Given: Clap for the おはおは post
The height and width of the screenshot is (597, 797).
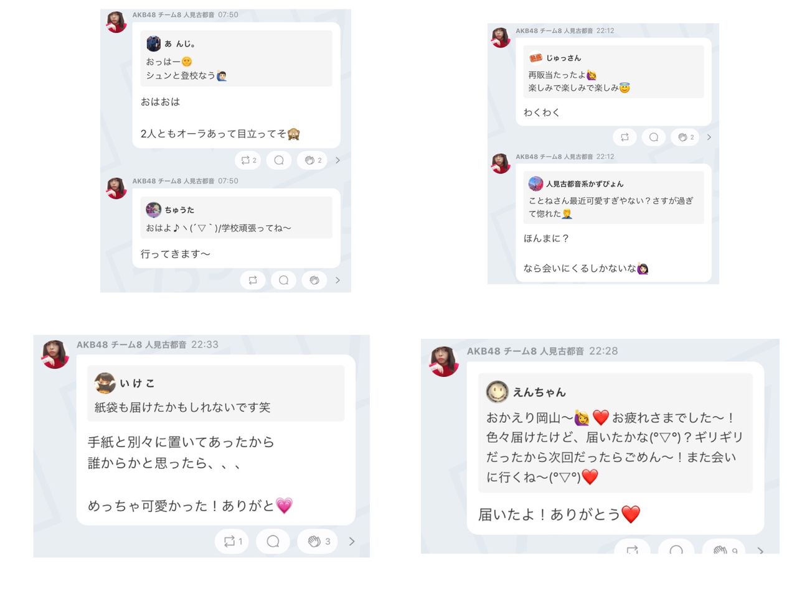Looking at the screenshot, I should [313, 160].
